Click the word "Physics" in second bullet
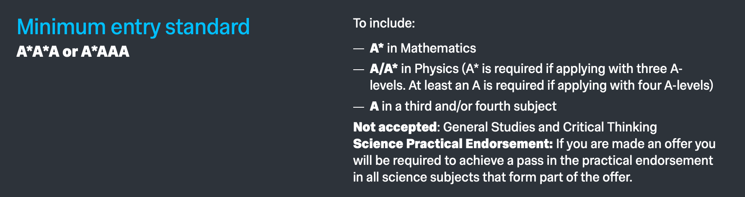Image resolution: width=745 pixels, height=197 pixels. (436, 69)
